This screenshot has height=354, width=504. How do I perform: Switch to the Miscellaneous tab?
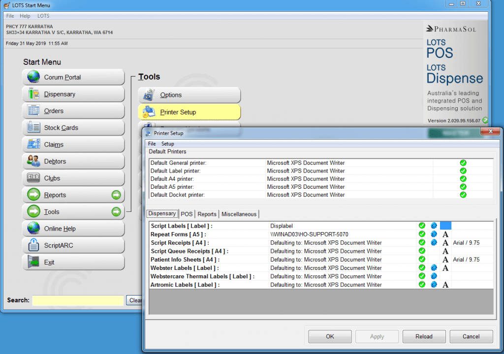(239, 214)
